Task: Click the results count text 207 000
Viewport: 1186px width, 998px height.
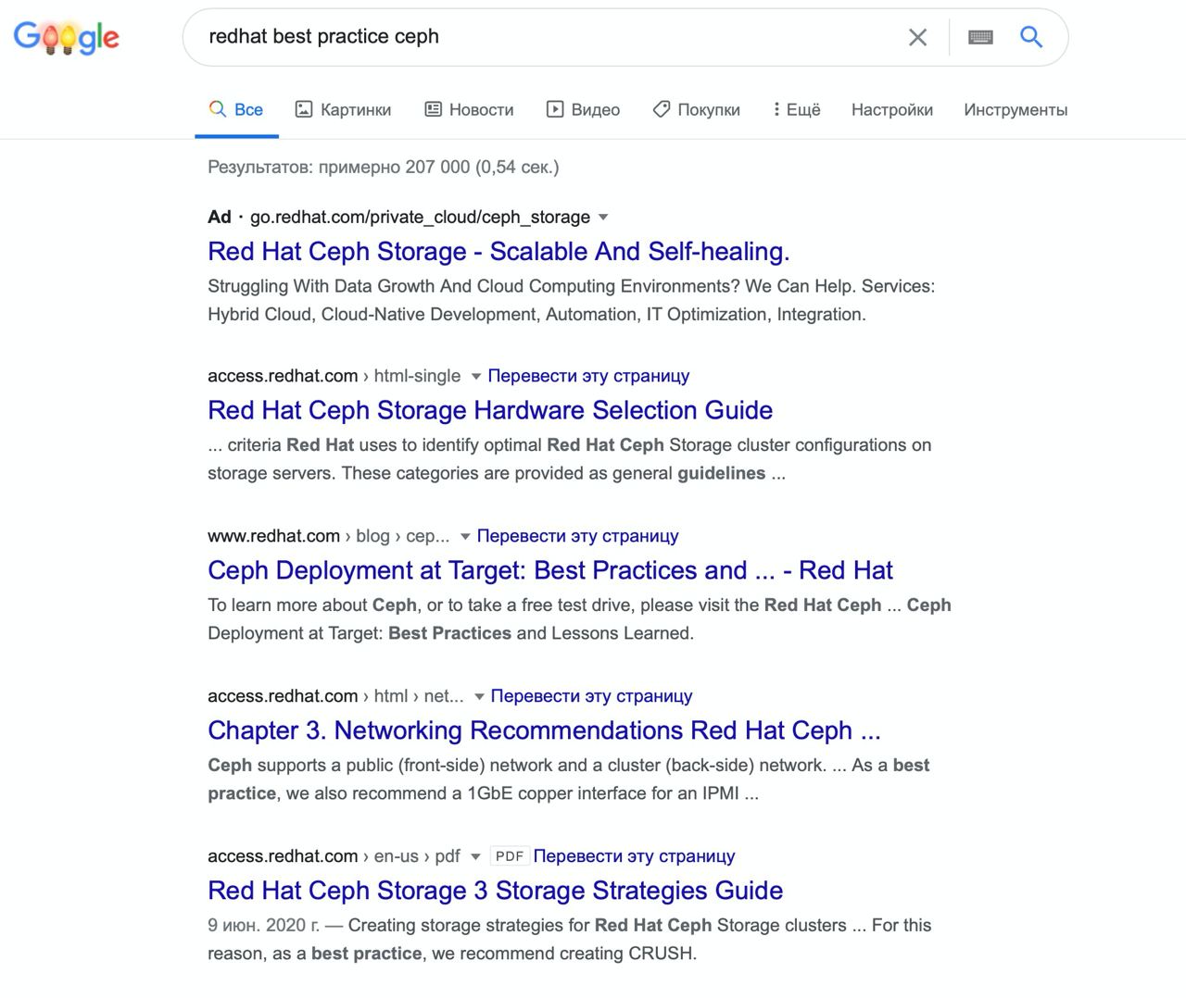Action: click(x=437, y=167)
